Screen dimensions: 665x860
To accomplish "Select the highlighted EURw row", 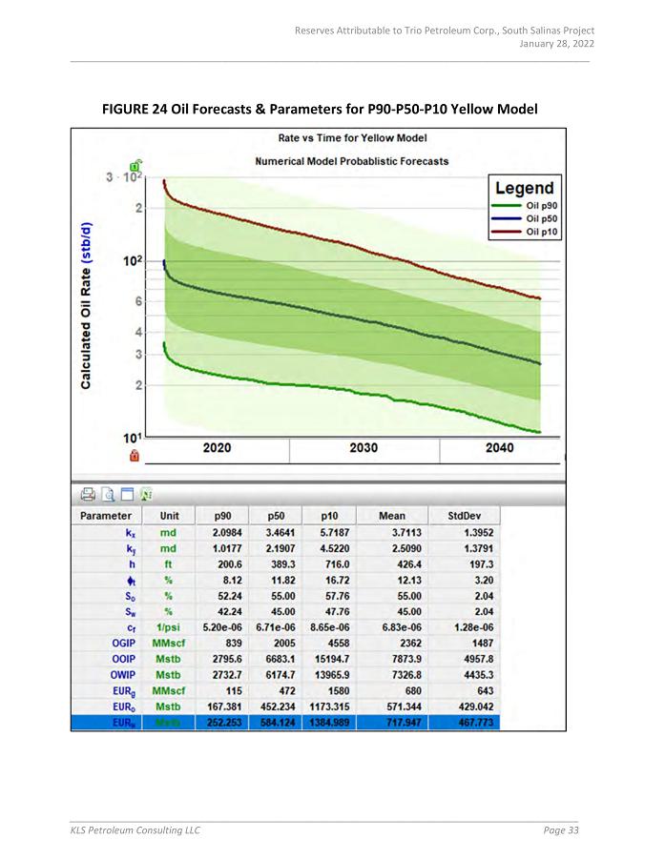I will (286, 724).
